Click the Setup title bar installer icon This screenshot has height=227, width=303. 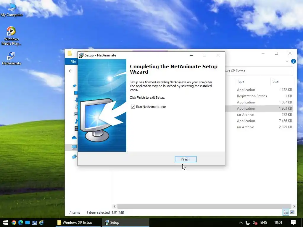[81, 55]
